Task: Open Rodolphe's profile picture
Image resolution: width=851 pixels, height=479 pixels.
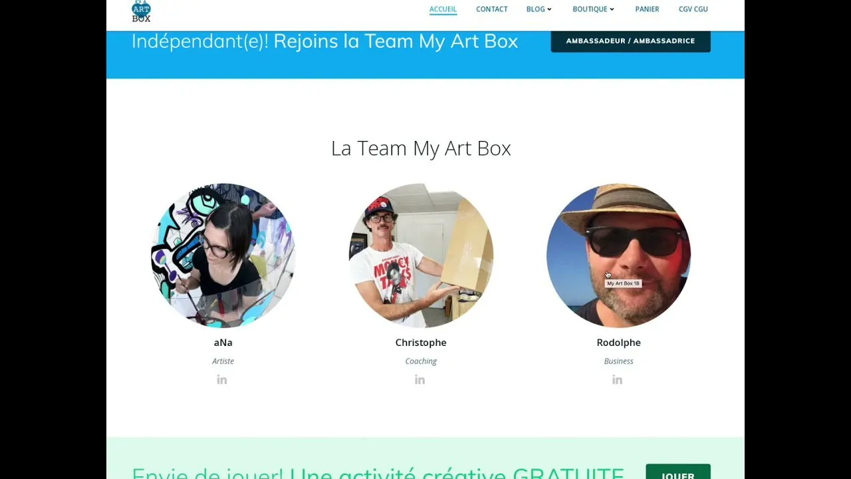Action: (x=618, y=255)
